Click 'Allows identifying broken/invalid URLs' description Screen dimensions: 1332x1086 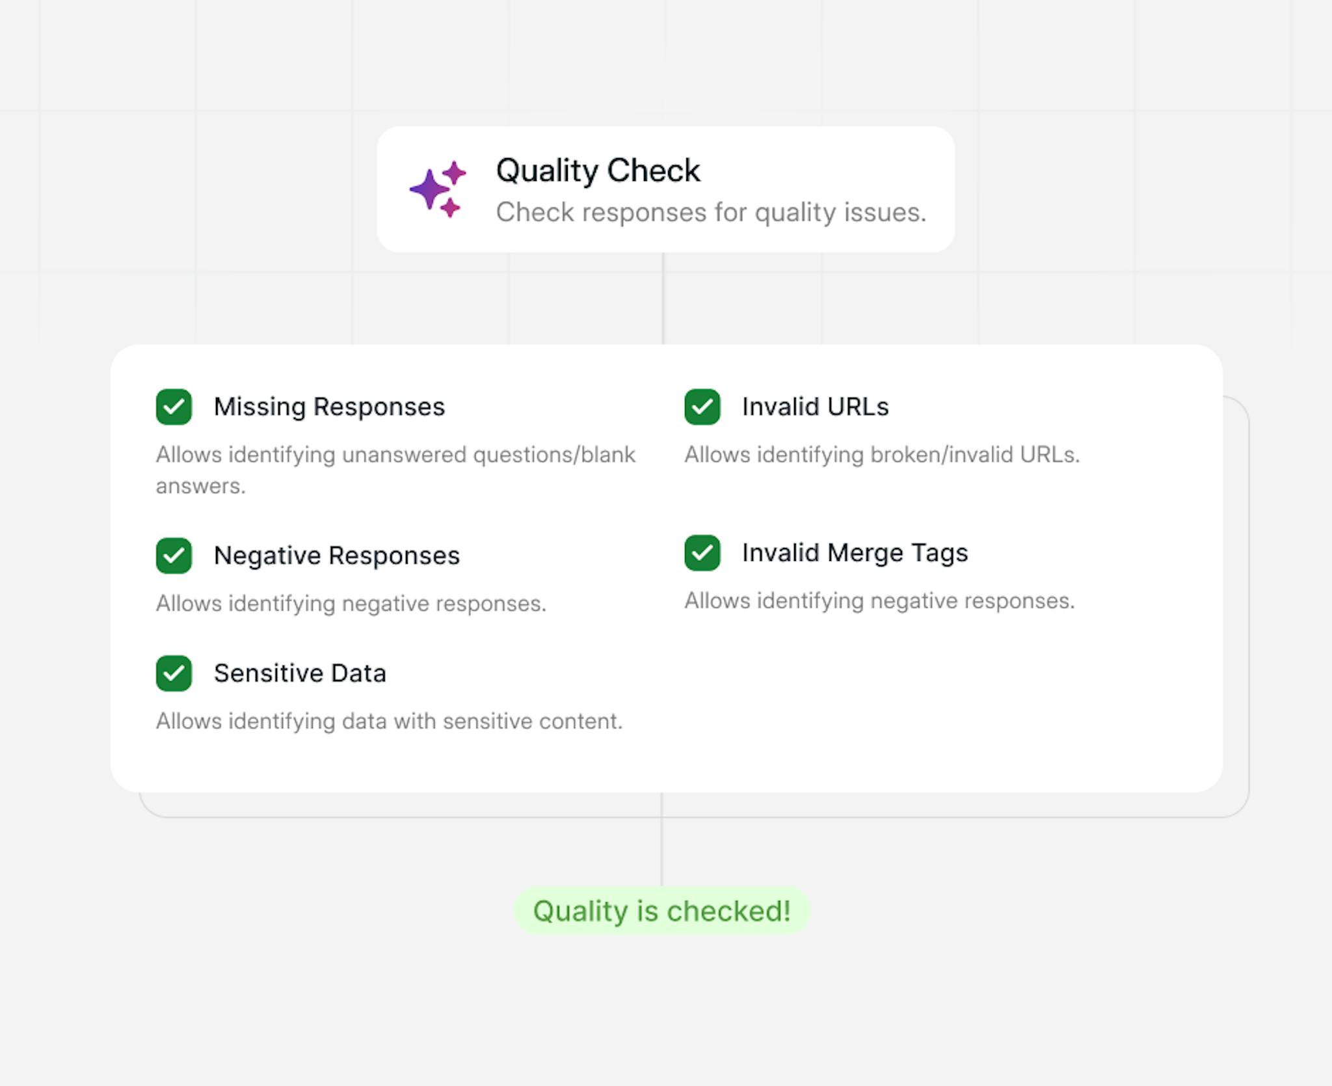point(881,455)
